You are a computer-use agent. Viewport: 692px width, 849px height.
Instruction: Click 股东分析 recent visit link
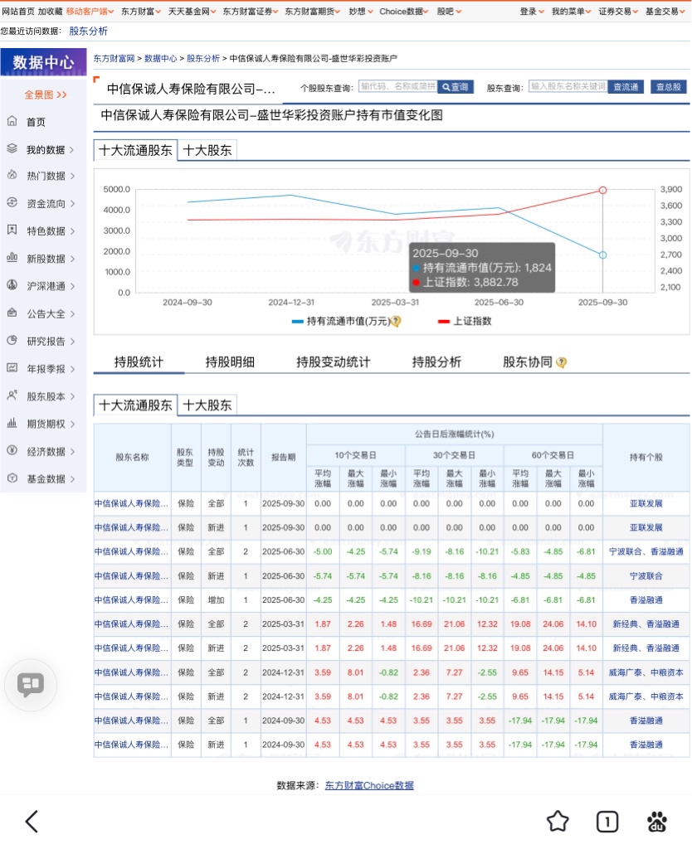88,31
